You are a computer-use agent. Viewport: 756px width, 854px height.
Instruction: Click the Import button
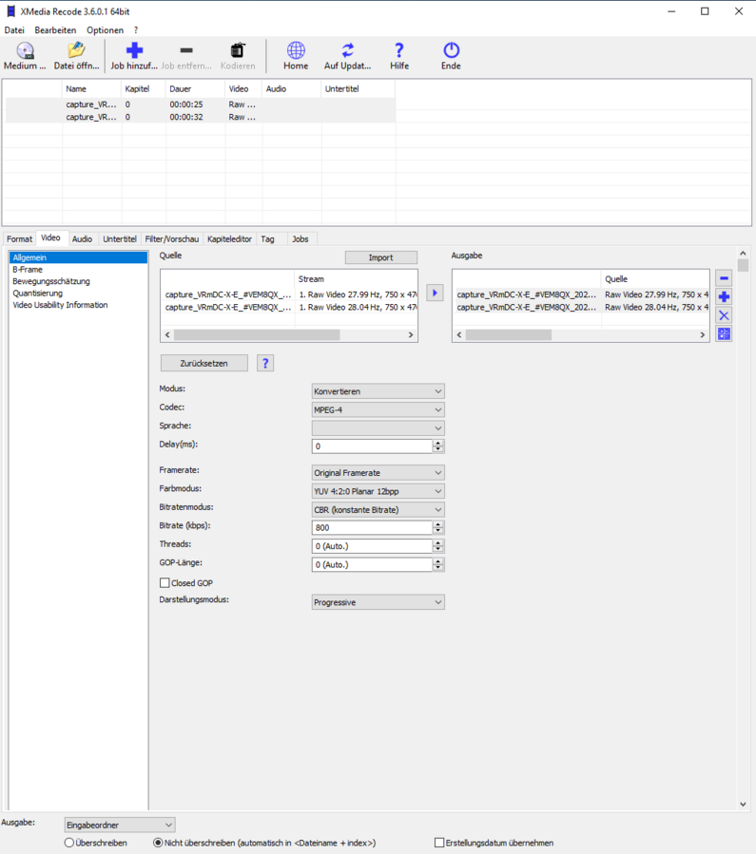pyautogui.click(x=380, y=257)
